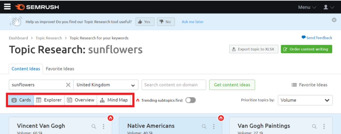Dismiss the feedback banner with the X
The image size is (341, 134).
334,20
